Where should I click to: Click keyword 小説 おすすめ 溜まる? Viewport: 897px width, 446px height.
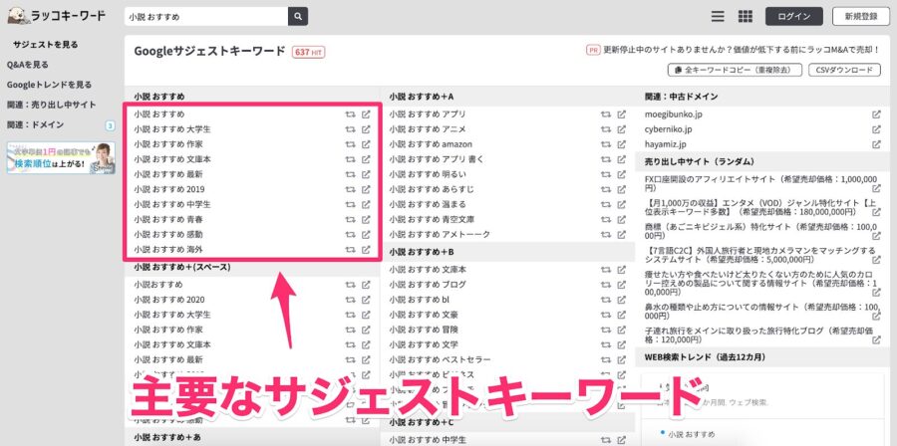[428, 204]
